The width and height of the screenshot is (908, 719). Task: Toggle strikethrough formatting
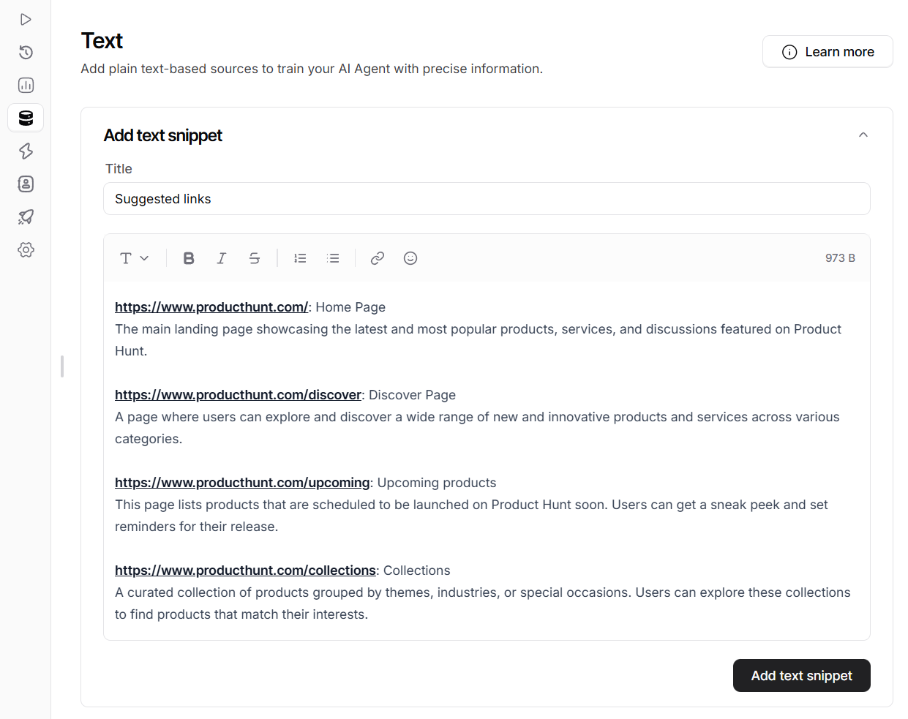(254, 257)
